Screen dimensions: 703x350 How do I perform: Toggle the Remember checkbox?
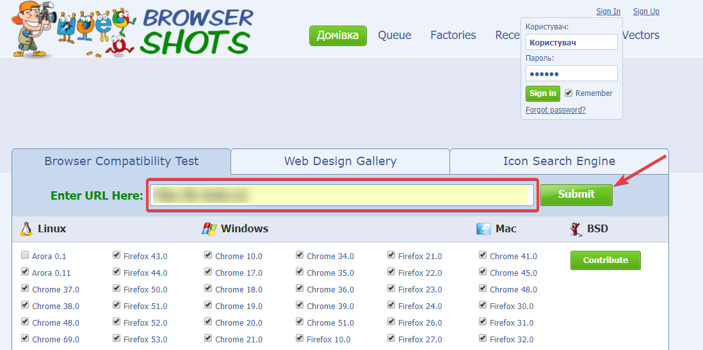point(569,93)
